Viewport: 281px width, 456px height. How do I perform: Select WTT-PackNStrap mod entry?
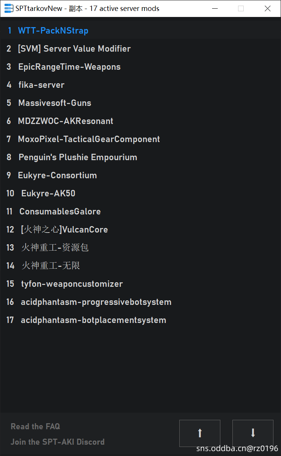[140, 31]
